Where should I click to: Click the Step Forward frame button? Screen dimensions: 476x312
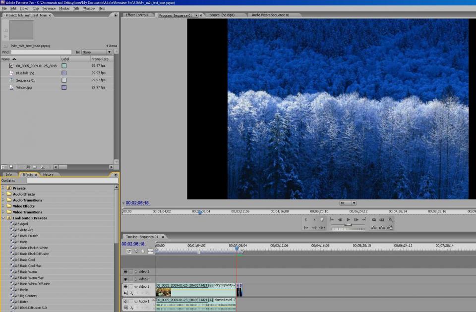coord(356,219)
